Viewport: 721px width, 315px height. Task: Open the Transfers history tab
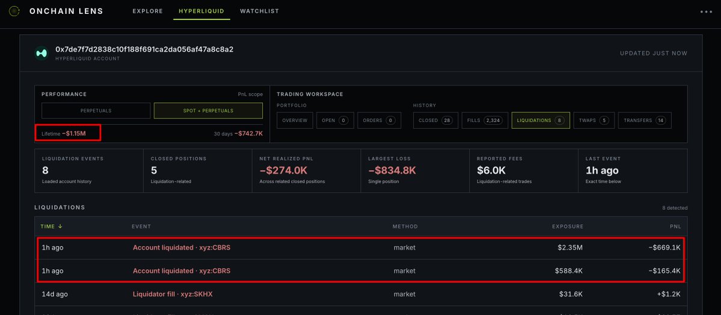point(645,120)
